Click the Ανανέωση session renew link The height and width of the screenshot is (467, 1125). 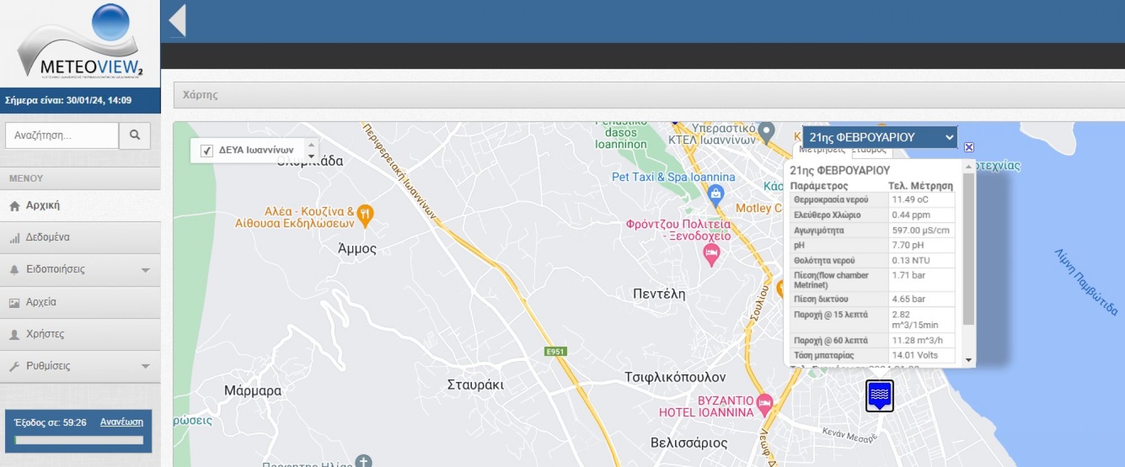[121, 422]
